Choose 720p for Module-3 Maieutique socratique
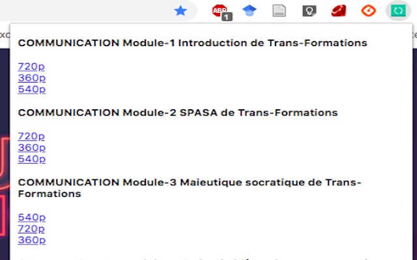Image resolution: width=417 pixels, height=260 pixels. click(31, 229)
